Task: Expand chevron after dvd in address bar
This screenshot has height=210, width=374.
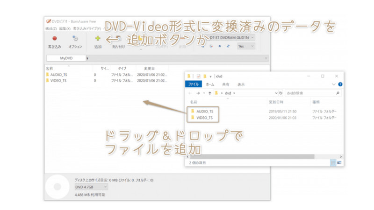Action: pyautogui.click(x=234, y=93)
